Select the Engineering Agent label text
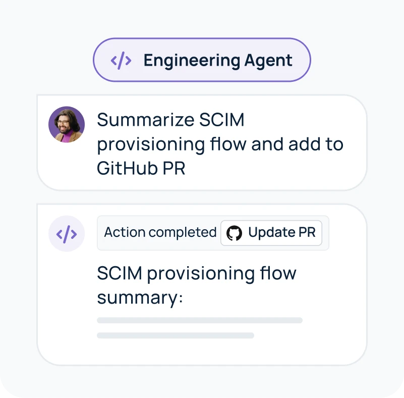 click(x=217, y=61)
